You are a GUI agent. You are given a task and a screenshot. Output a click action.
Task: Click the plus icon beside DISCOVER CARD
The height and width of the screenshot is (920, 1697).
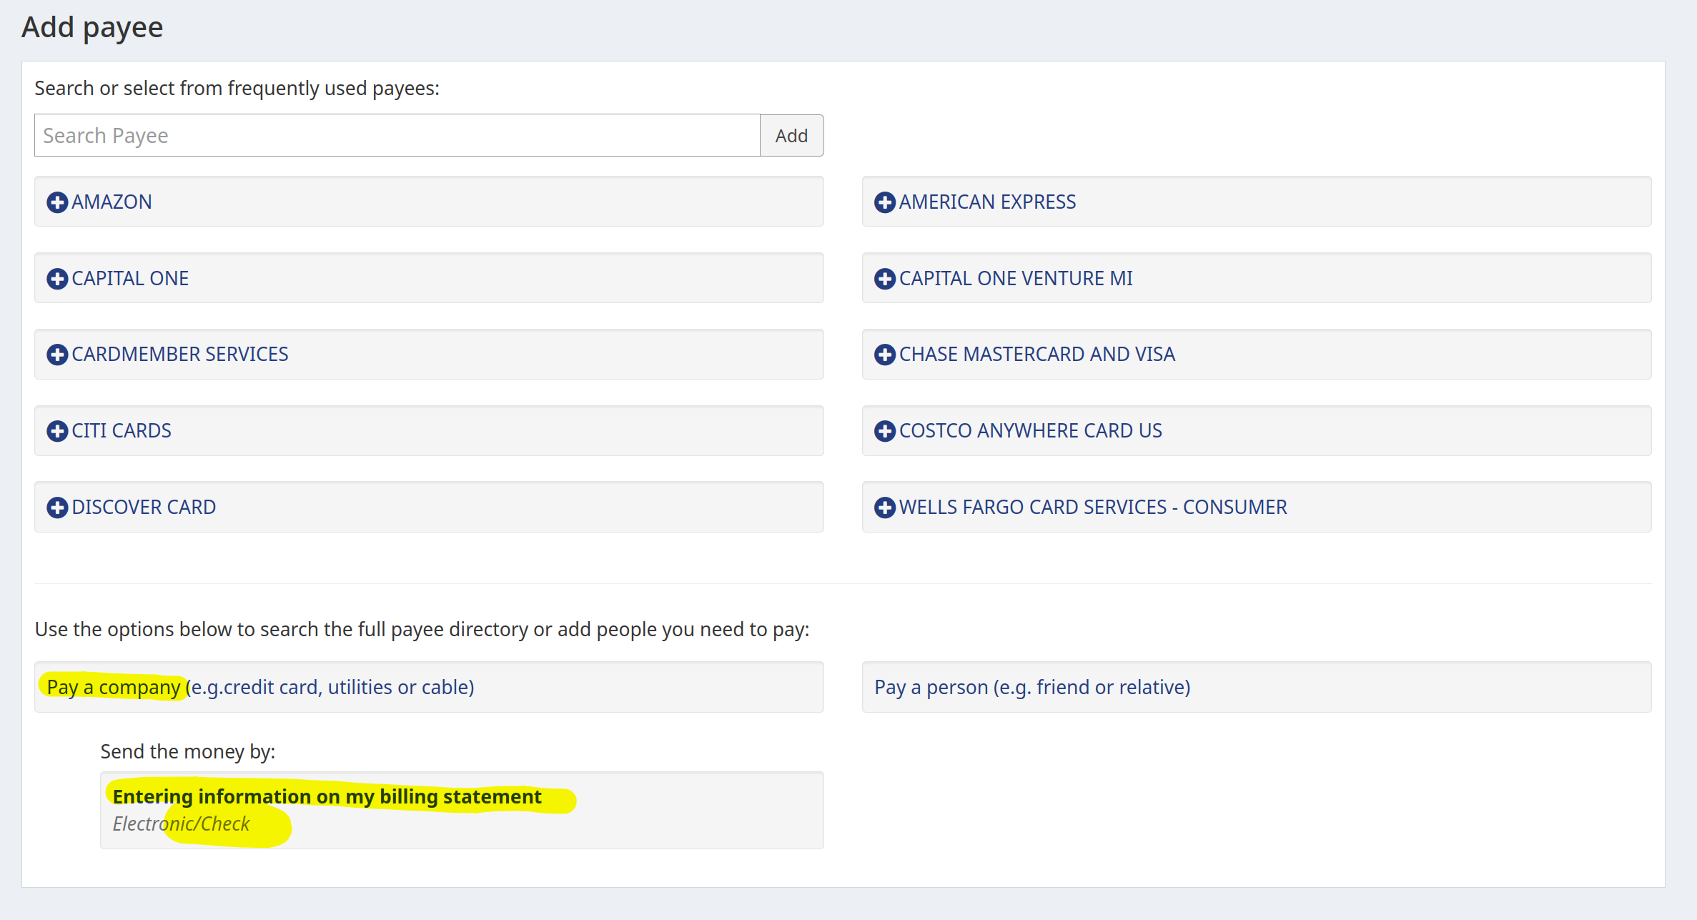tap(57, 508)
